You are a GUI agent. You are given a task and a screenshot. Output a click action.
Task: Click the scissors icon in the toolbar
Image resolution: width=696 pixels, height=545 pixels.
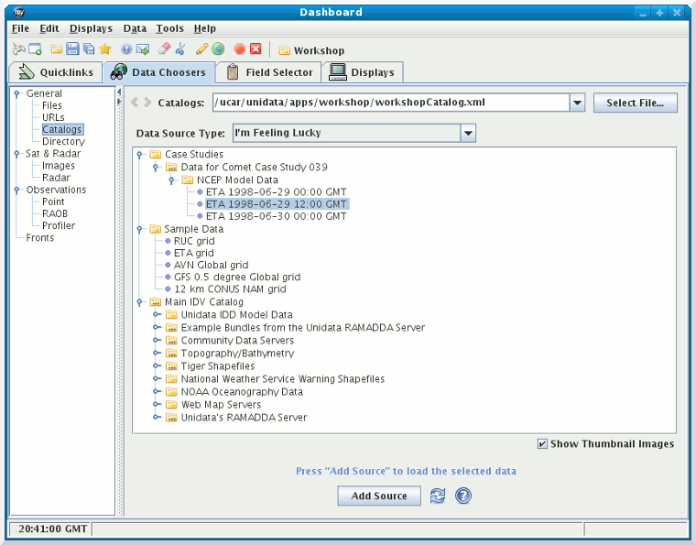pos(180,49)
